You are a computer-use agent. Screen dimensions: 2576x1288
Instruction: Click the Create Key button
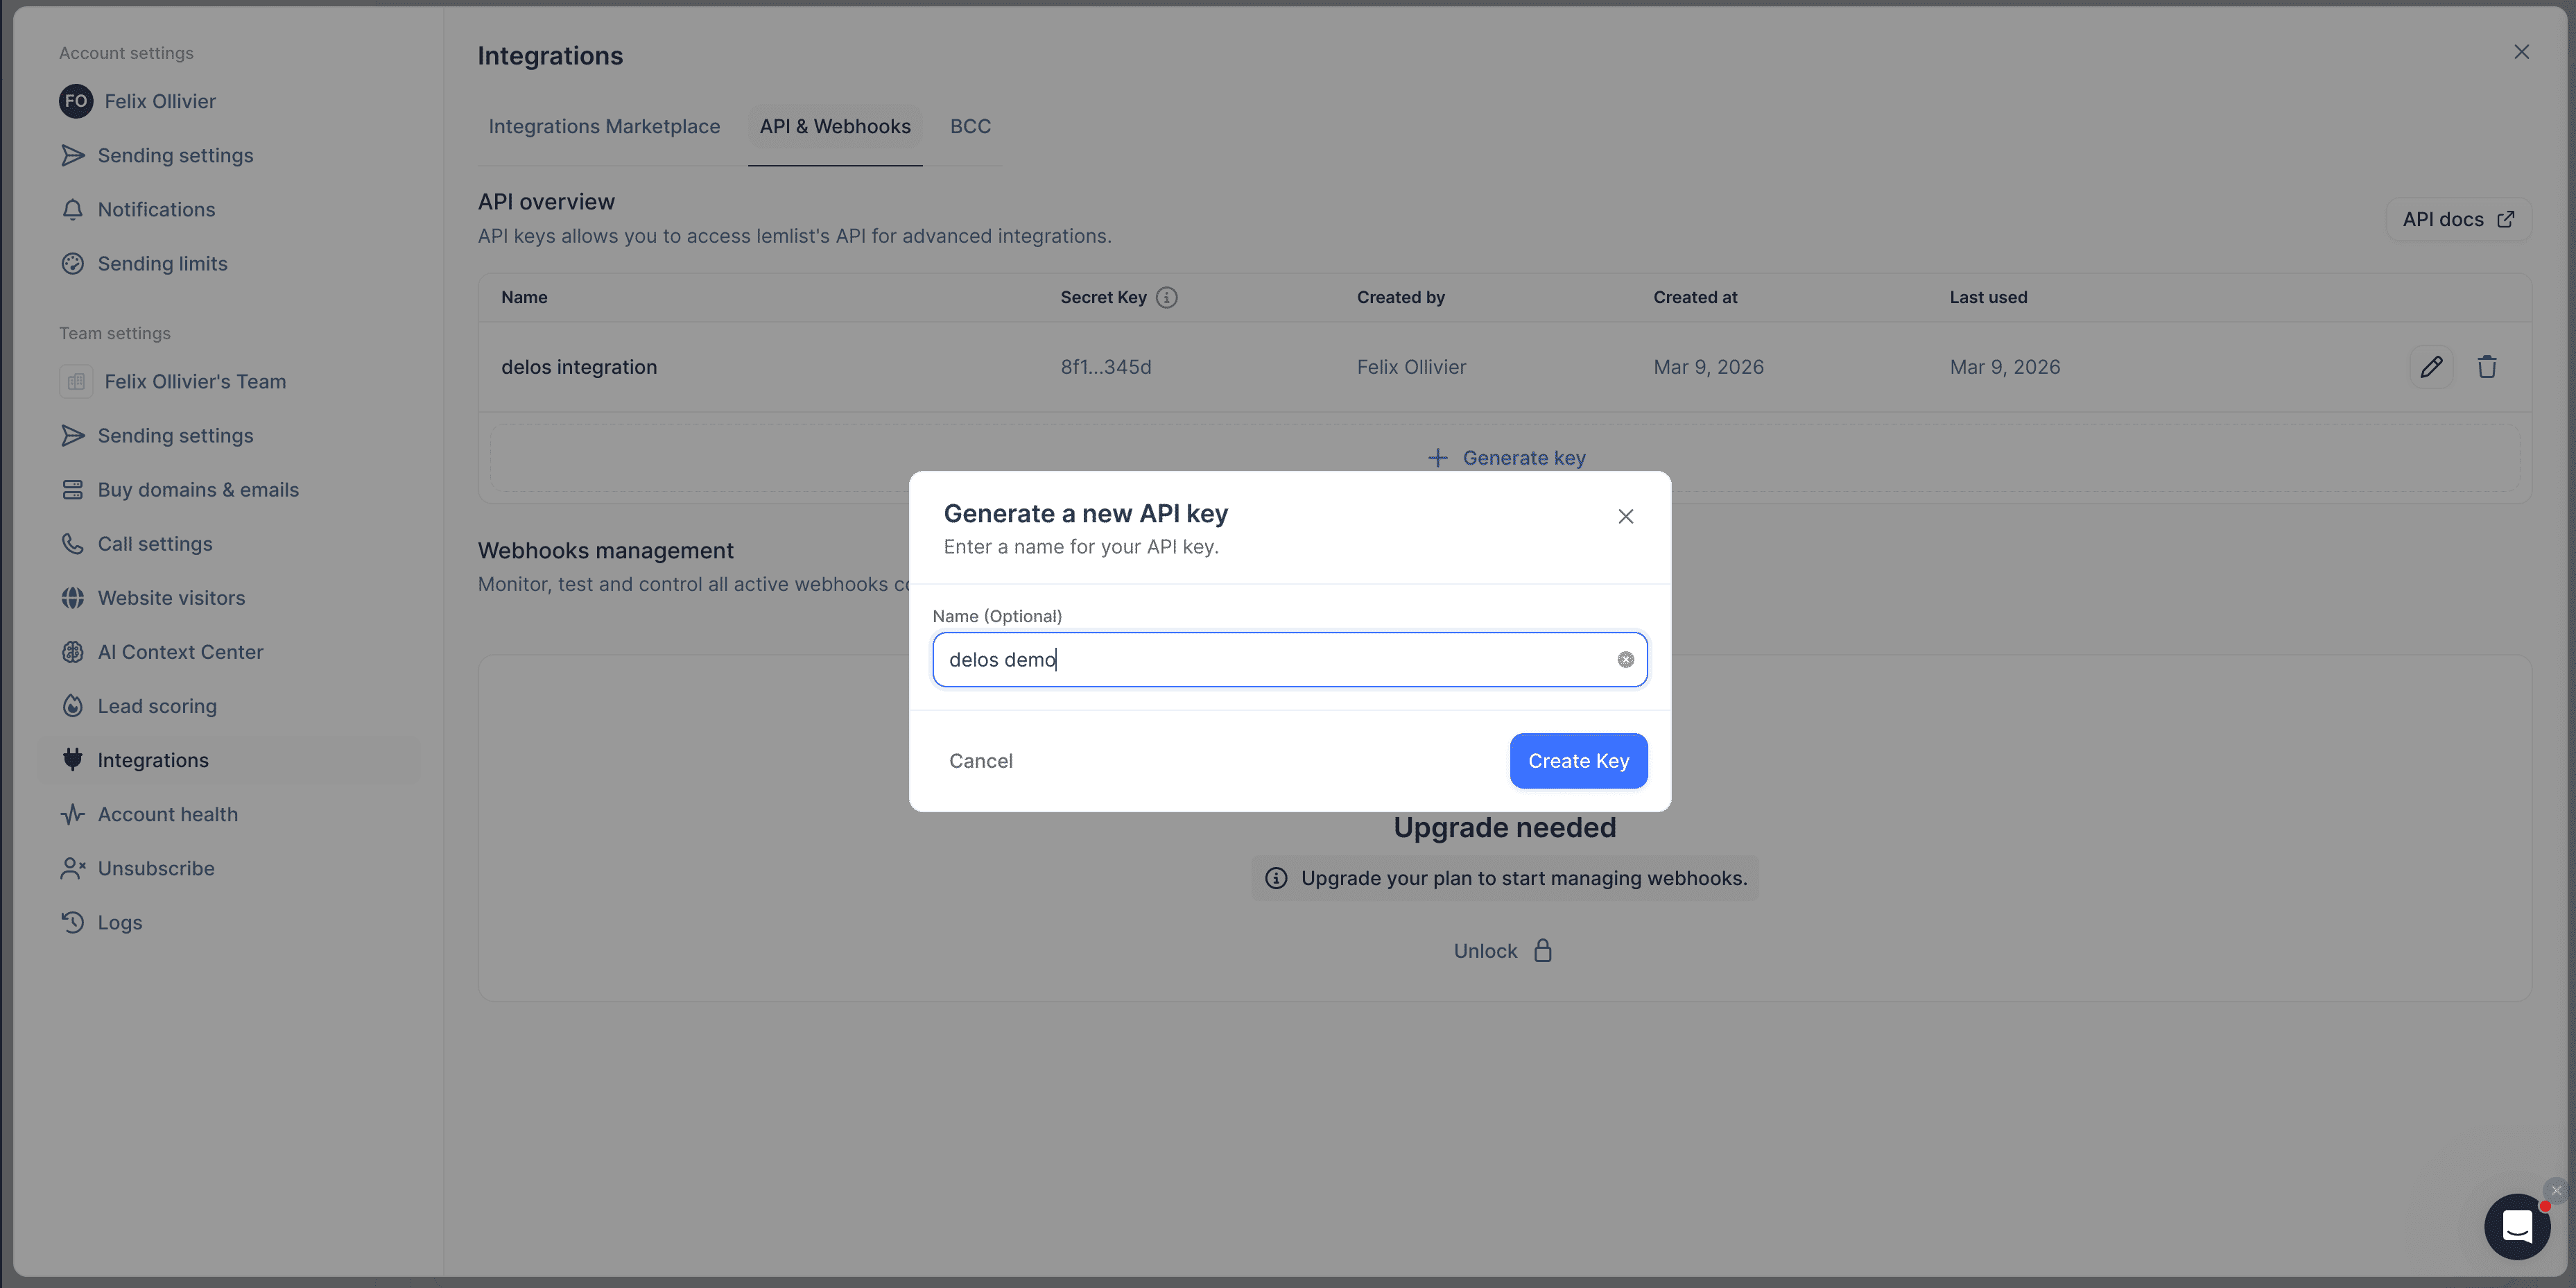1578,760
